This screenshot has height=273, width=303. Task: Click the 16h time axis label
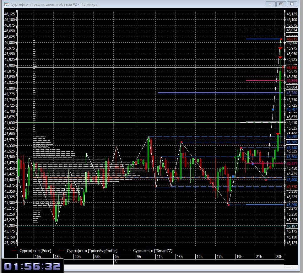38,257
